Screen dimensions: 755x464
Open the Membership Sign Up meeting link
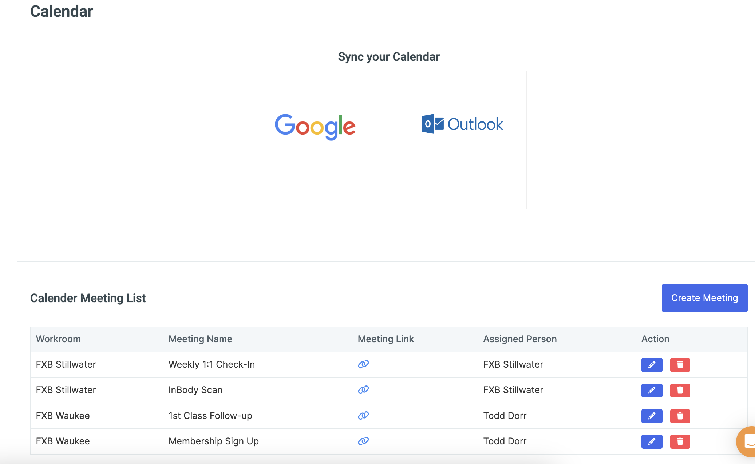363,441
